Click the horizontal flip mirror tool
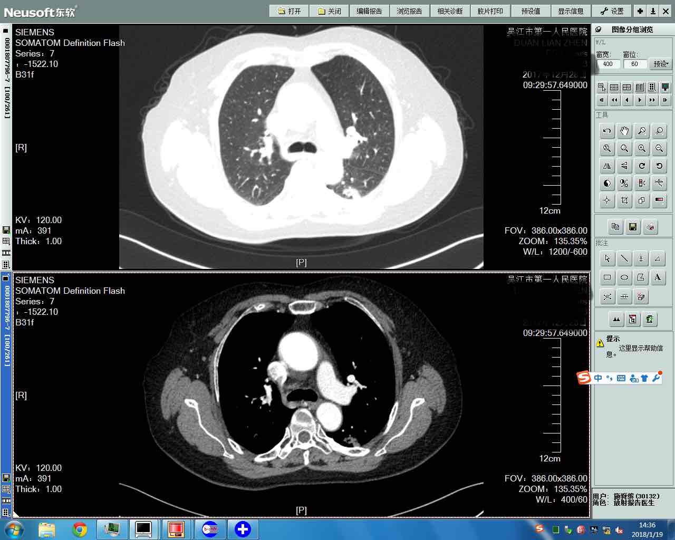This screenshot has height=540, width=675. 607,166
